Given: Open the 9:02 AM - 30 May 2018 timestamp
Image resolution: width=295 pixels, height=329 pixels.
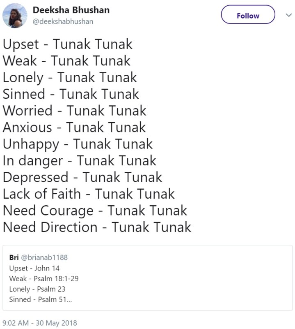Looking at the screenshot, I should (40, 323).
